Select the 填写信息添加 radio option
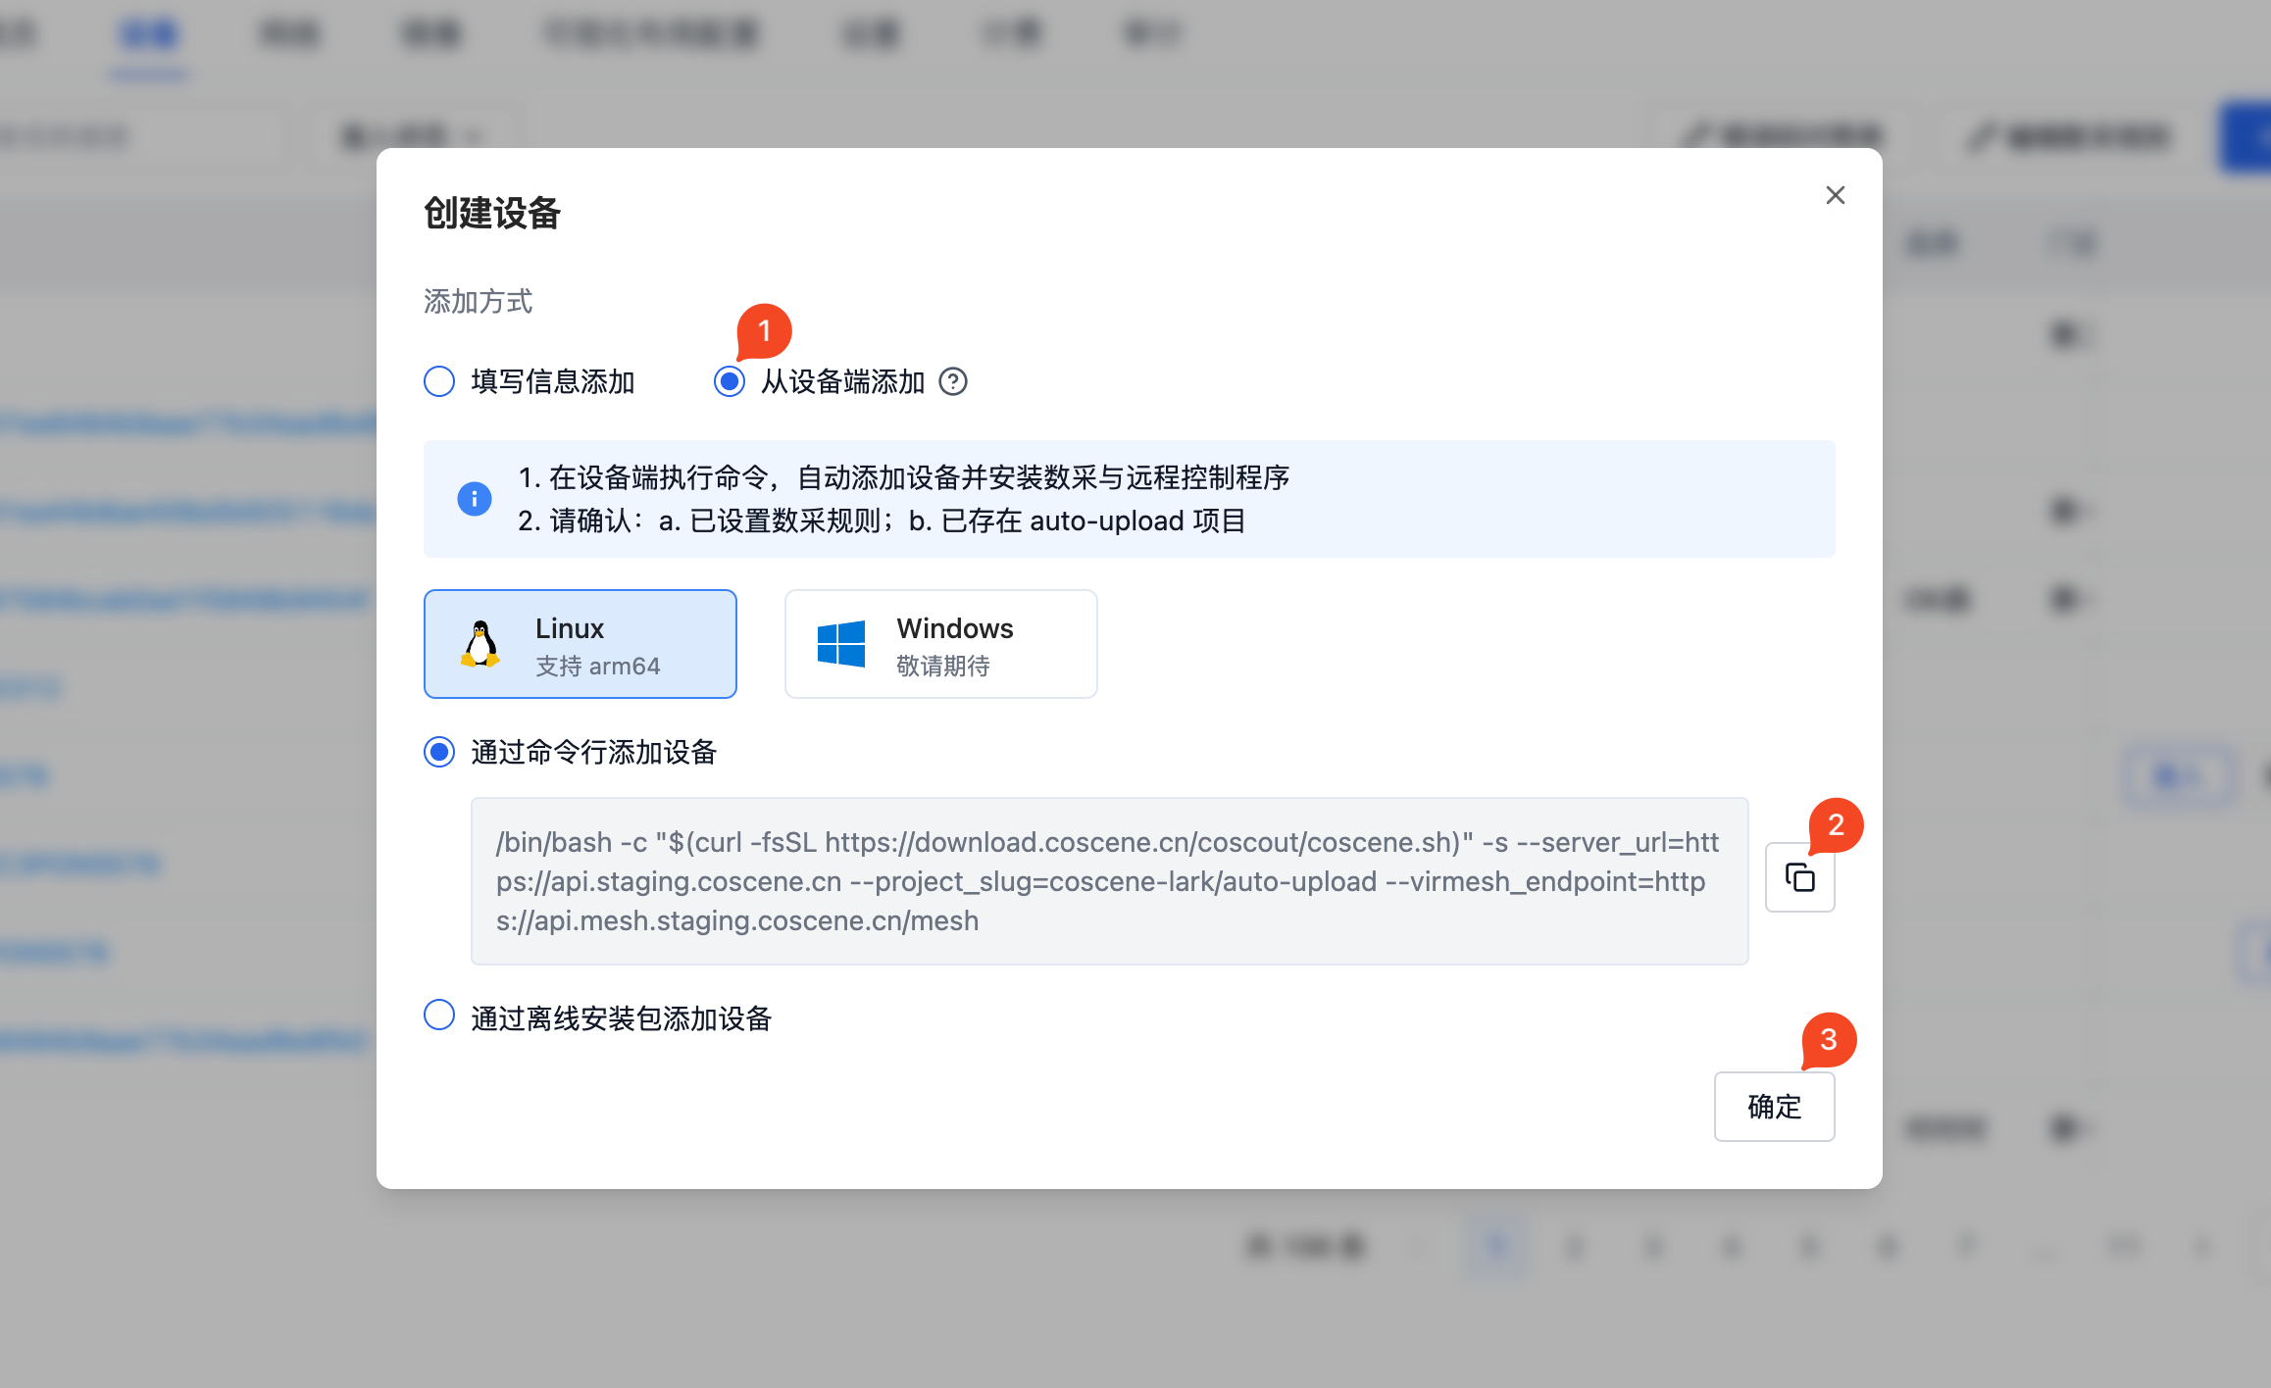This screenshot has width=2271, height=1388. 439,381
